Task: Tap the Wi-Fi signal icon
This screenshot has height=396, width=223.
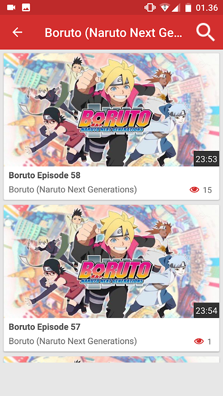Action: pyautogui.click(x=165, y=8)
